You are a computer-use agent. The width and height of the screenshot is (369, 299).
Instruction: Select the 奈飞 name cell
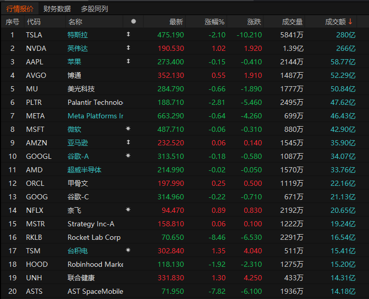coord(74,210)
